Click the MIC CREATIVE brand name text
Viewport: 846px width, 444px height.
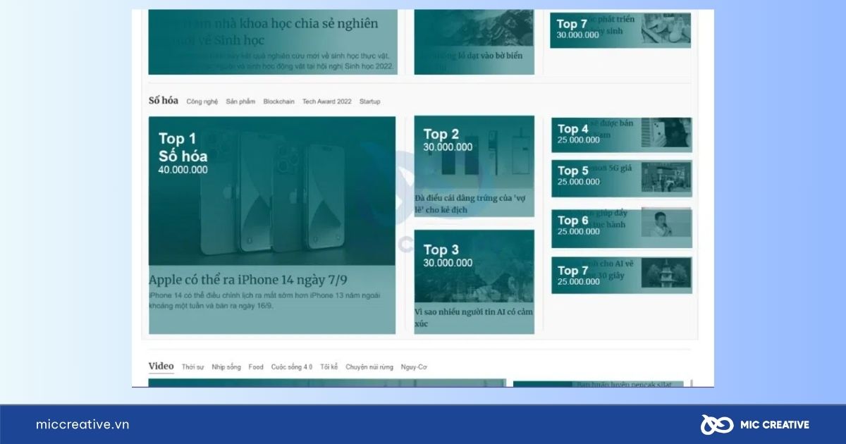click(775, 424)
